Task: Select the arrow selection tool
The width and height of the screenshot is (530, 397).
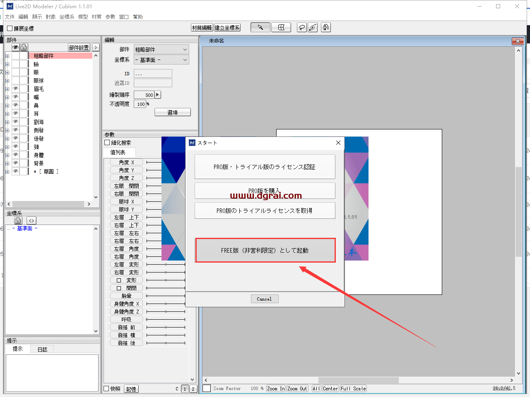Action: click(260, 27)
